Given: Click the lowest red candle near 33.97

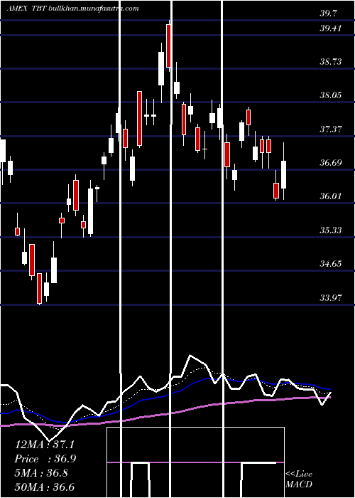Looking at the screenshot, I should click(x=39, y=288).
